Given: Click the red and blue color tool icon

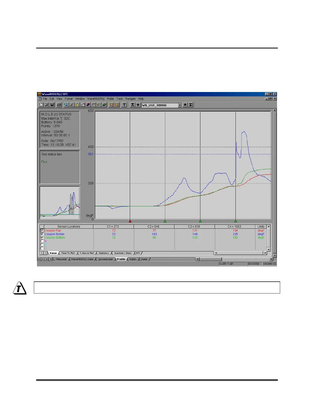Looking at the screenshot, I should [88, 105].
